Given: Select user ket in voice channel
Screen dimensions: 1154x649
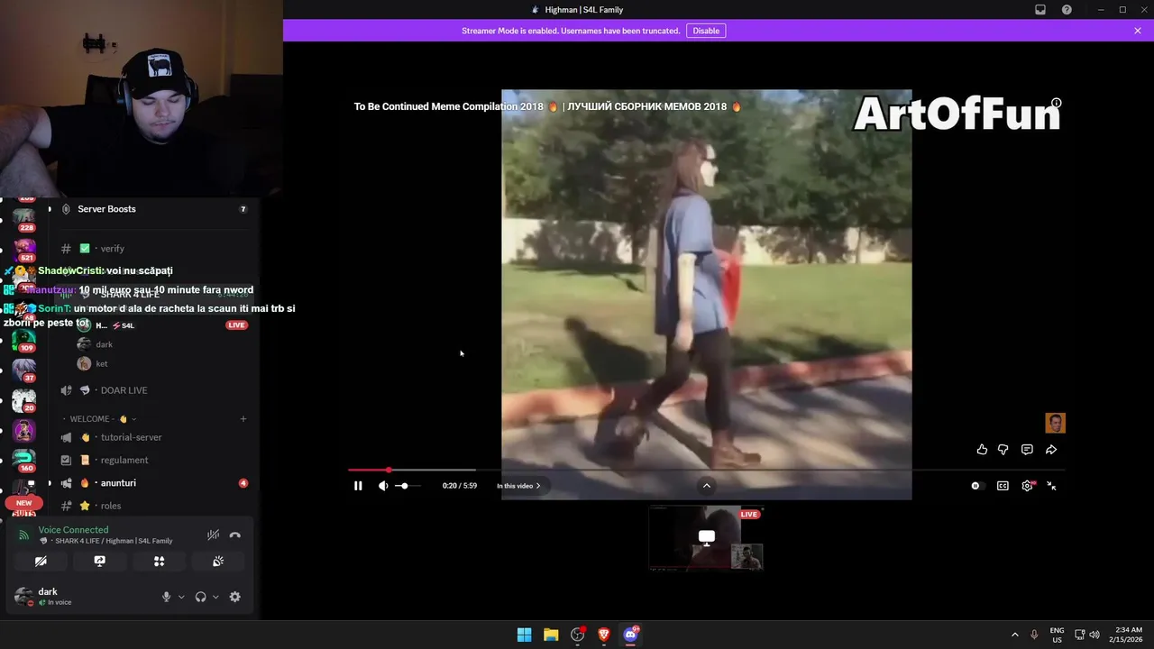Looking at the screenshot, I should pyautogui.click(x=93, y=364).
